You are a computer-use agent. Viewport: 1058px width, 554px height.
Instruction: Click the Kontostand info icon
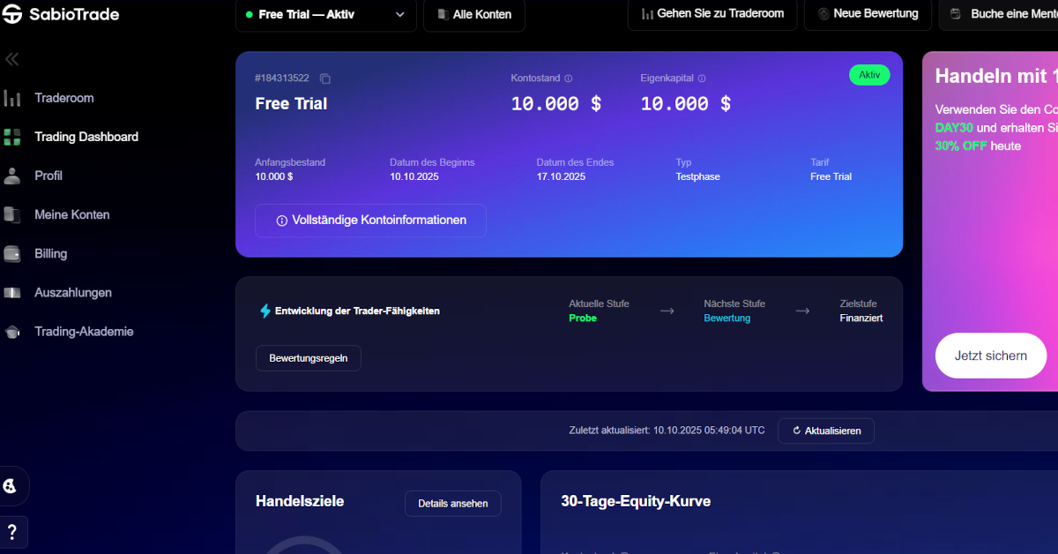(569, 79)
